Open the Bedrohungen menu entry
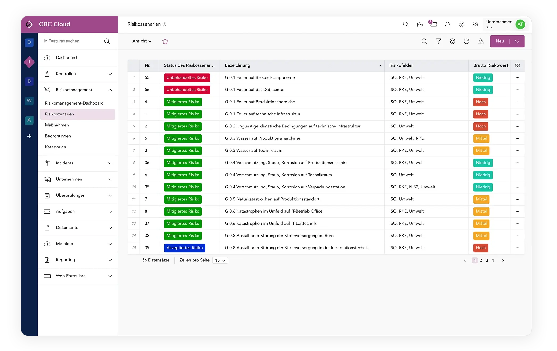The width and height of the screenshot is (557, 351). (x=58, y=136)
